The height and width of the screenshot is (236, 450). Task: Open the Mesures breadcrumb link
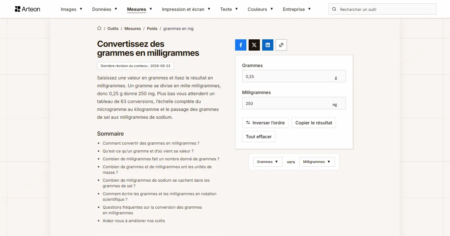(133, 28)
